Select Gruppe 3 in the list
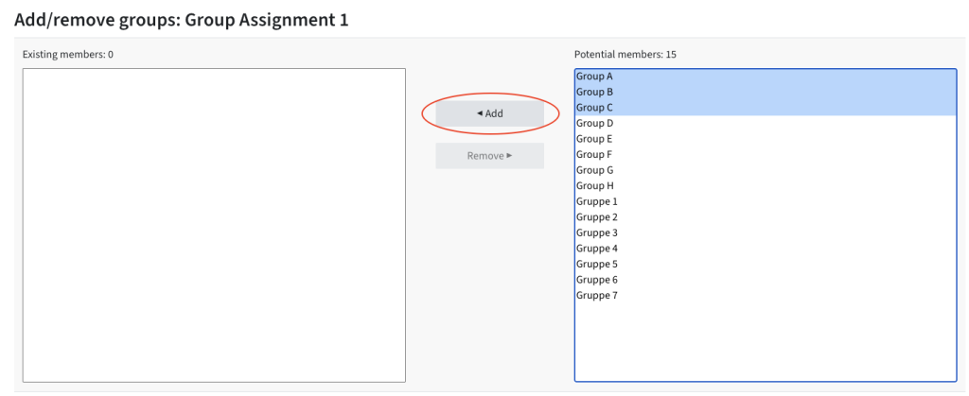 click(x=765, y=232)
